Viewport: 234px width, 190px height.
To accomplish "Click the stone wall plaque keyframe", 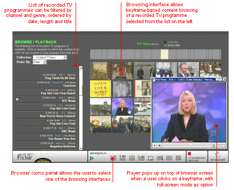I will pos(100,70).
